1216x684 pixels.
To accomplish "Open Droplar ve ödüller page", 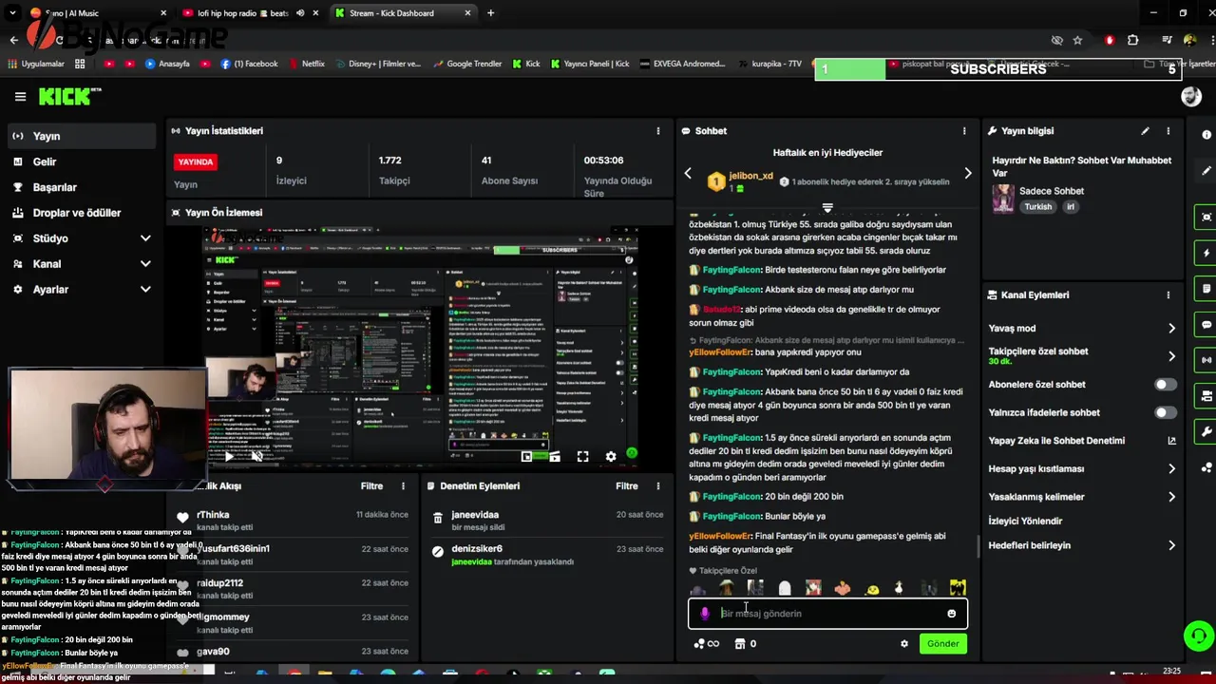I will click(x=82, y=213).
